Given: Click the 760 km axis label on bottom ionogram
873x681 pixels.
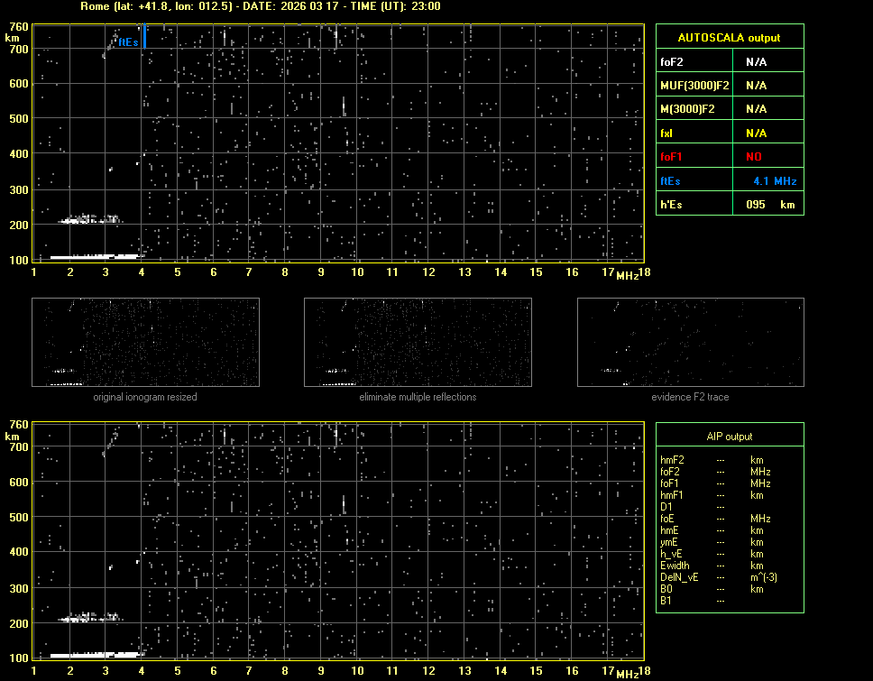Looking at the screenshot, I should click(x=19, y=424).
